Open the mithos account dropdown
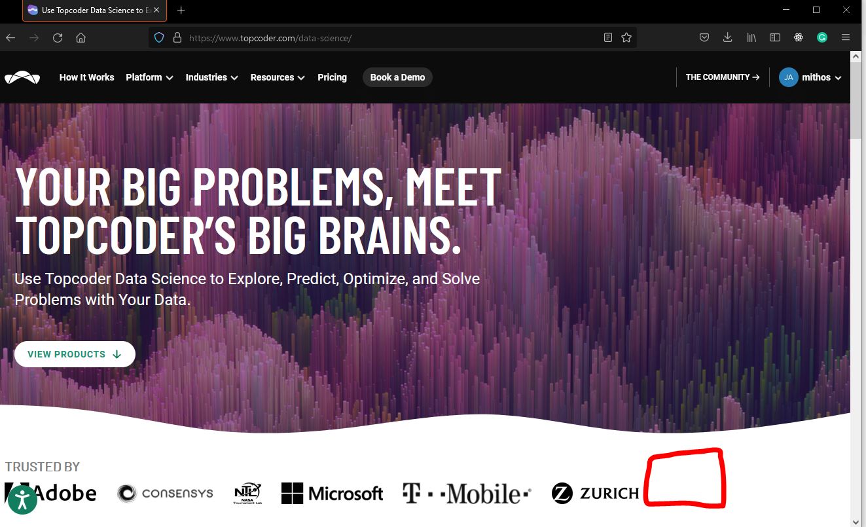 (x=821, y=77)
